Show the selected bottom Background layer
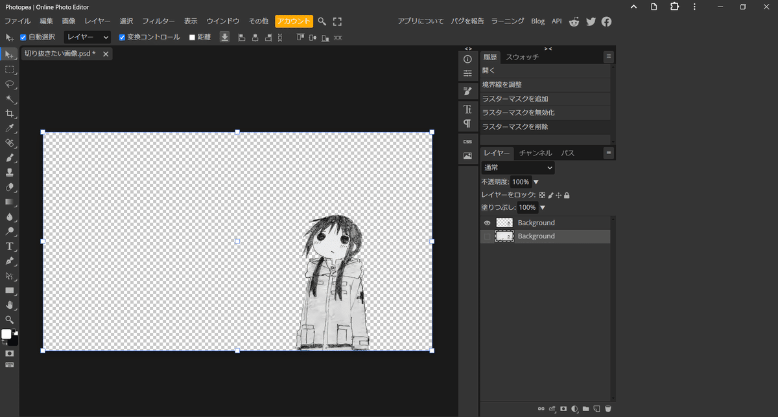Viewport: 778px width, 417px height. (488, 236)
